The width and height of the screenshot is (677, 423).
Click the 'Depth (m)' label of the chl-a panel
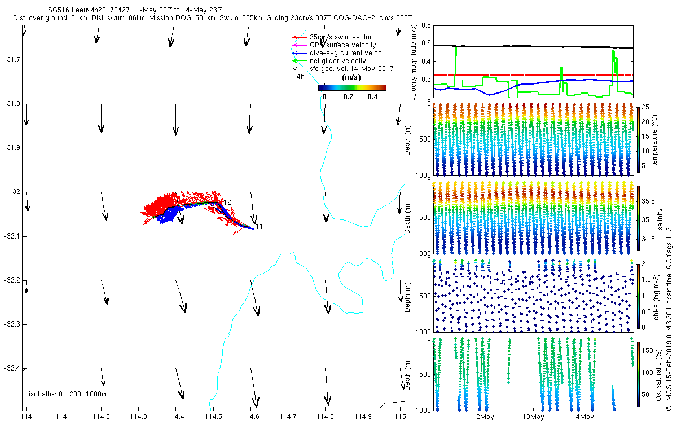point(407,296)
